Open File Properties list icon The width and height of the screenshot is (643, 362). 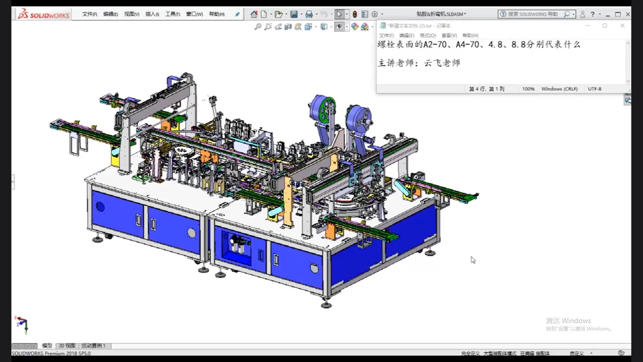(365, 14)
